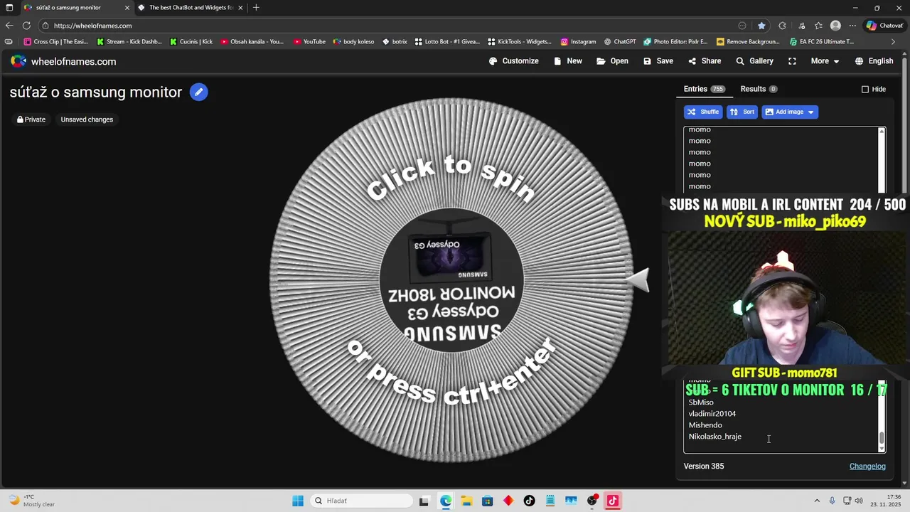Click the Private status label
Image resolution: width=910 pixels, height=512 pixels.
pos(31,119)
